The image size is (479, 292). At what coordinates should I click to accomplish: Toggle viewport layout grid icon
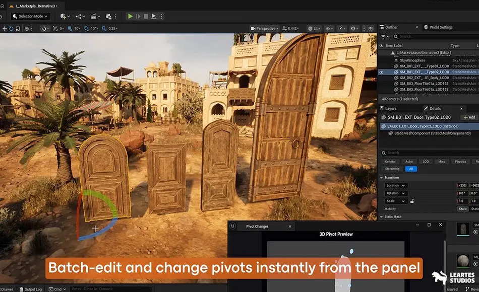[371, 28]
